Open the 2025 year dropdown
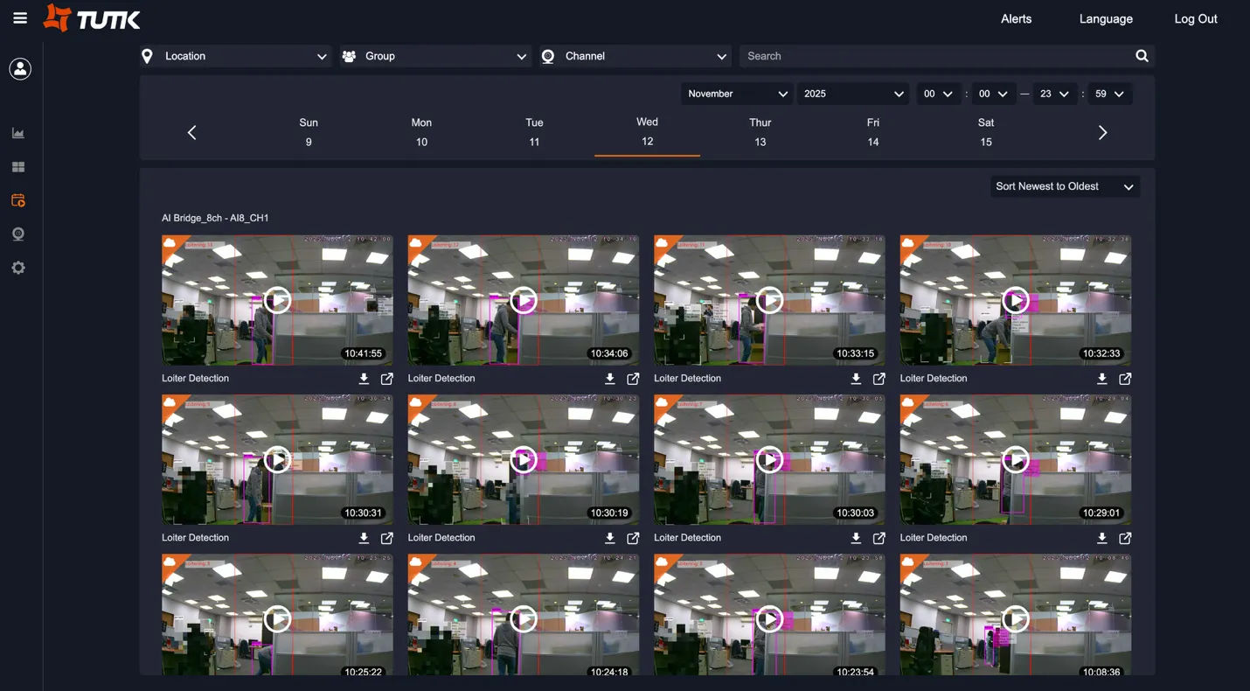This screenshot has width=1250, height=691. (852, 94)
